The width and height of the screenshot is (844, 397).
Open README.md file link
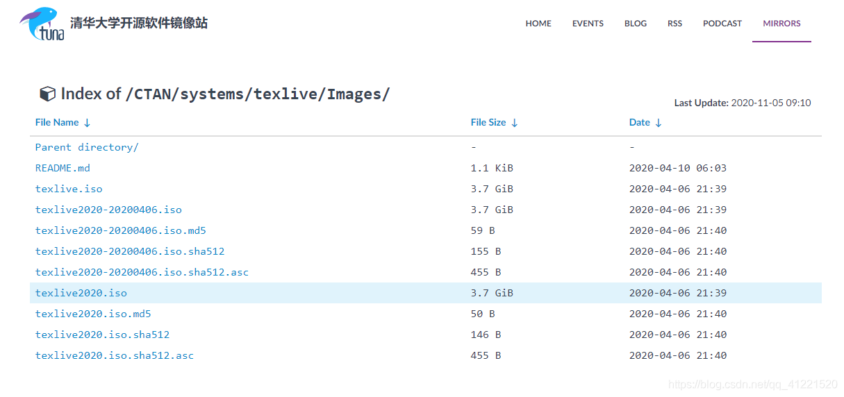pos(63,168)
